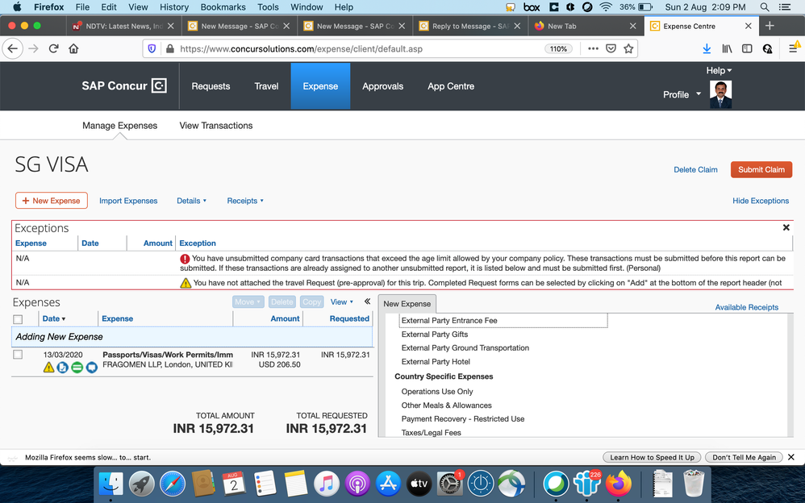The image size is (805, 503).
Task: Open the Approvals menu in Concur
Action: click(x=382, y=86)
